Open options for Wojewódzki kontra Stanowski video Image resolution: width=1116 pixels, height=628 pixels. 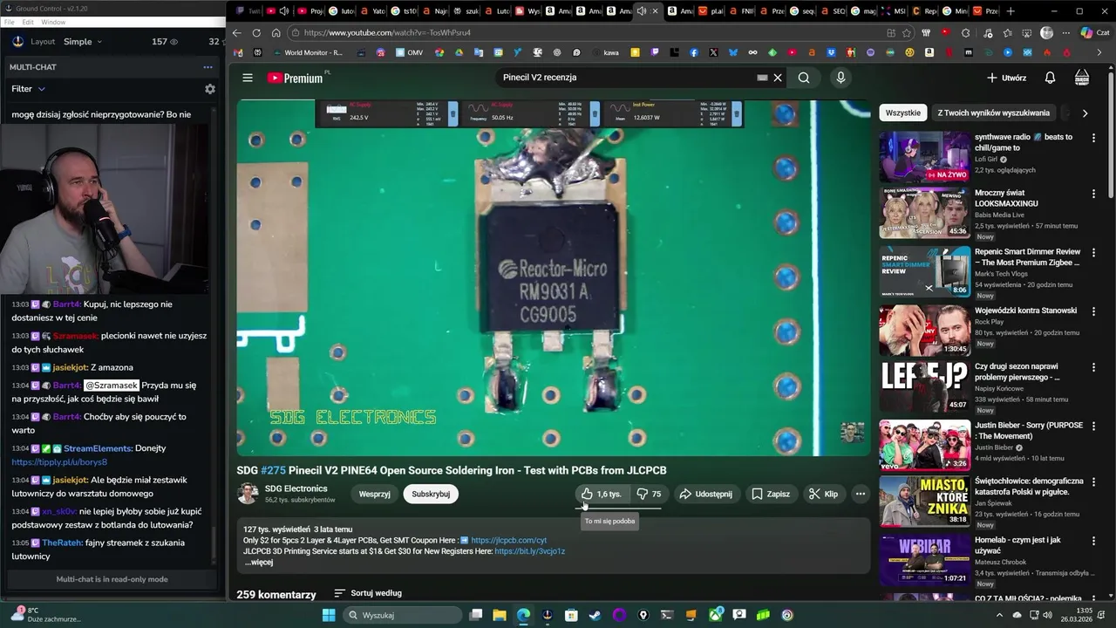[1093, 311]
